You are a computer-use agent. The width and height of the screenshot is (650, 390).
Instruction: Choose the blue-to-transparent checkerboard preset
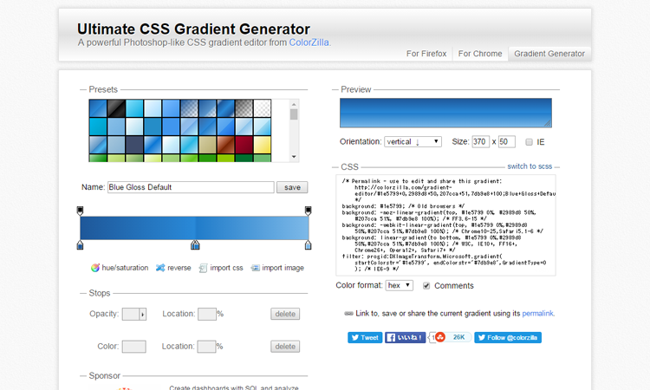click(x=190, y=108)
